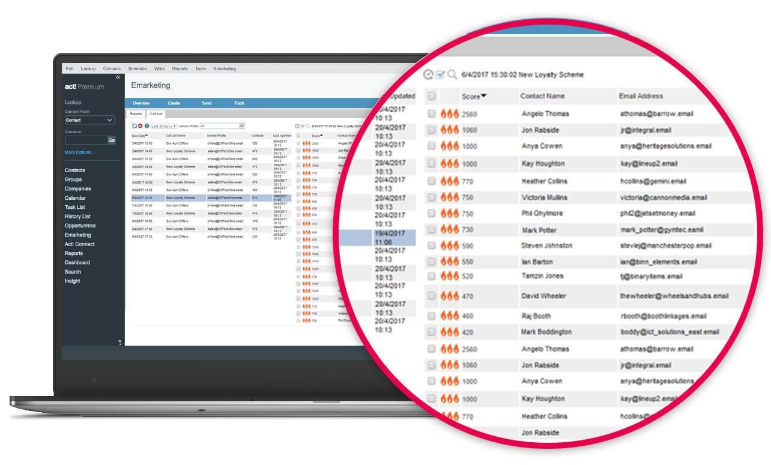Image resolution: width=771 pixels, height=465 pixels.
Task: Select the 9/4/2017 17:30 call list row
Action: 211,236
